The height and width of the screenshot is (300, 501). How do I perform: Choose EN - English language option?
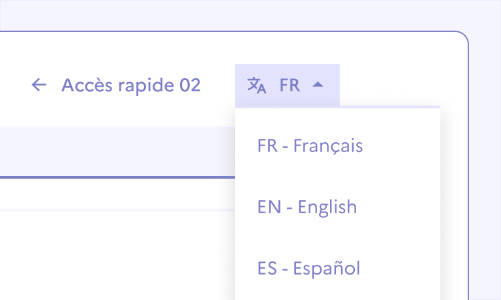click(307, 207)
